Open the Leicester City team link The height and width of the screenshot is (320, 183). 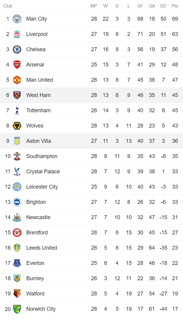42,187
